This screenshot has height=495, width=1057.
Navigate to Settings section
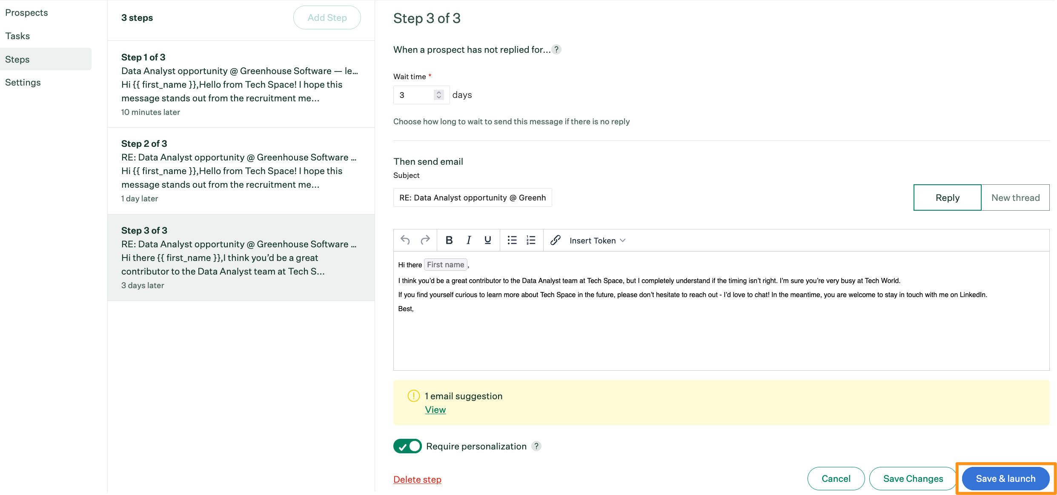23,82
